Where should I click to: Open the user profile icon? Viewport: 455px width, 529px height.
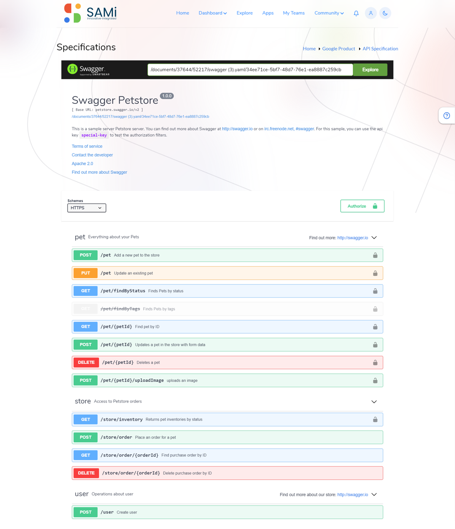pyautogui.click(x=371, y=13)
